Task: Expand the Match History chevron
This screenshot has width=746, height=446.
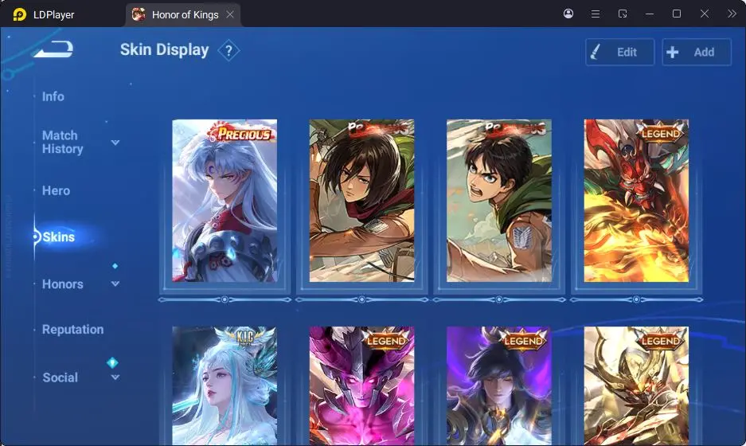Action: [x=115, y=143]
